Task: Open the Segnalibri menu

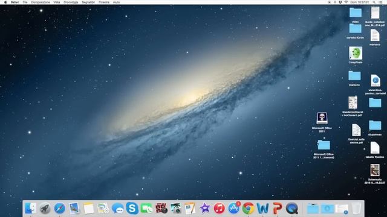Action: (x=88, y=2)
